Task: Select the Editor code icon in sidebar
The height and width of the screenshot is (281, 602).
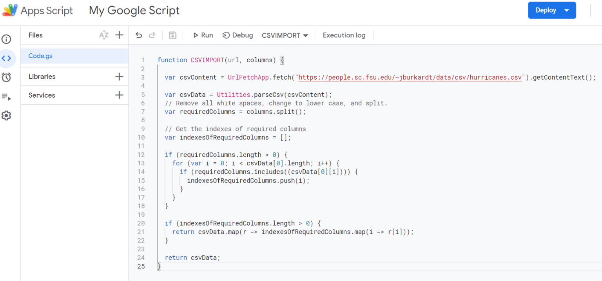Action: (7, 58)
